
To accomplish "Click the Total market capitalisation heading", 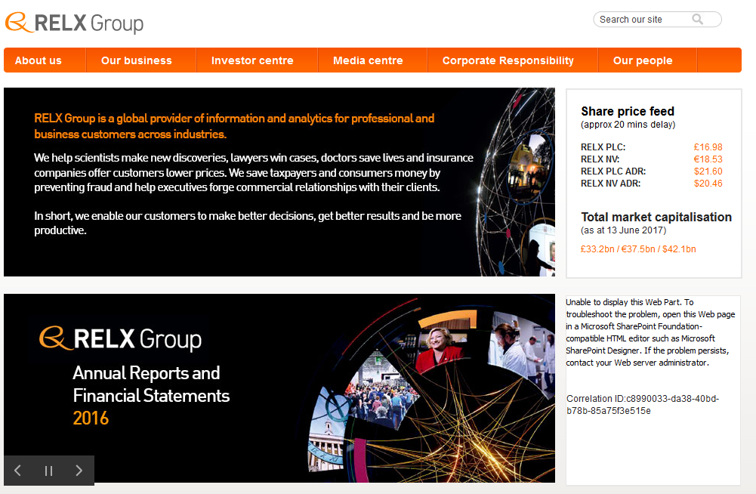I will coord(656,217).
